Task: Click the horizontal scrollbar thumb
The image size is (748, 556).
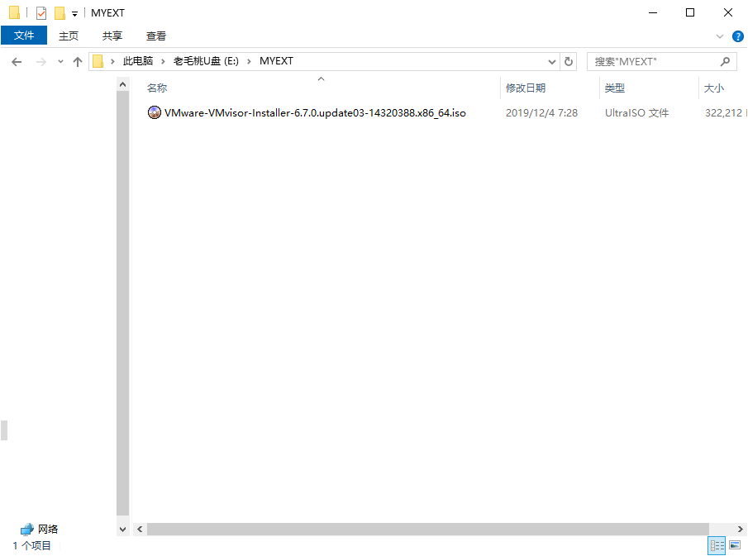Action: (x=428, y=529)
